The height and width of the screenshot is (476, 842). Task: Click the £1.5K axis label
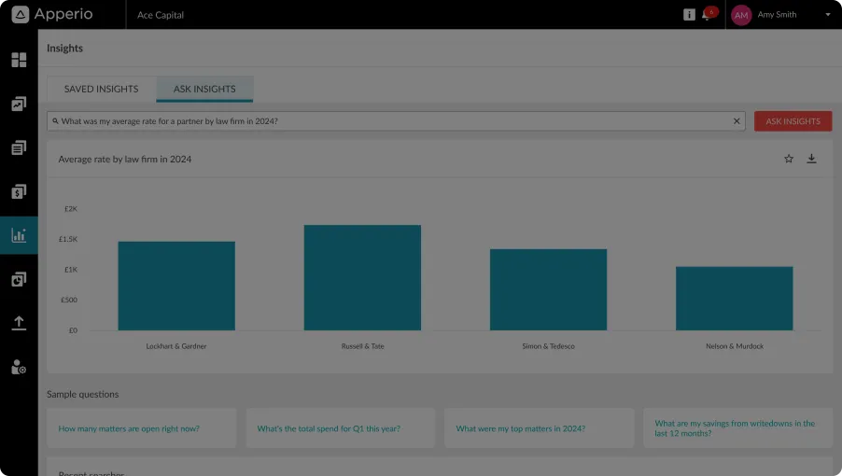pyautogui.click(x=68, y=239)
